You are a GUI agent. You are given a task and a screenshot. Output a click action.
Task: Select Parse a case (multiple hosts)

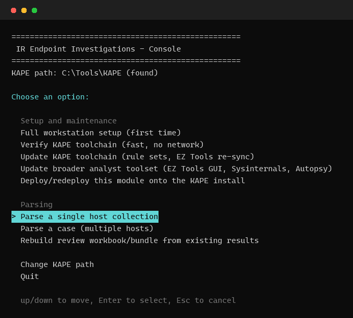pos(87,228)
